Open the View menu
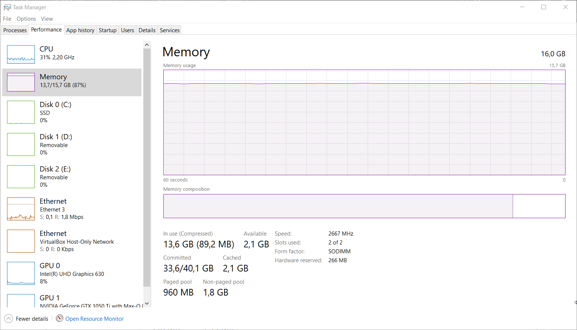The image size is (577, 330). [47, 19]
